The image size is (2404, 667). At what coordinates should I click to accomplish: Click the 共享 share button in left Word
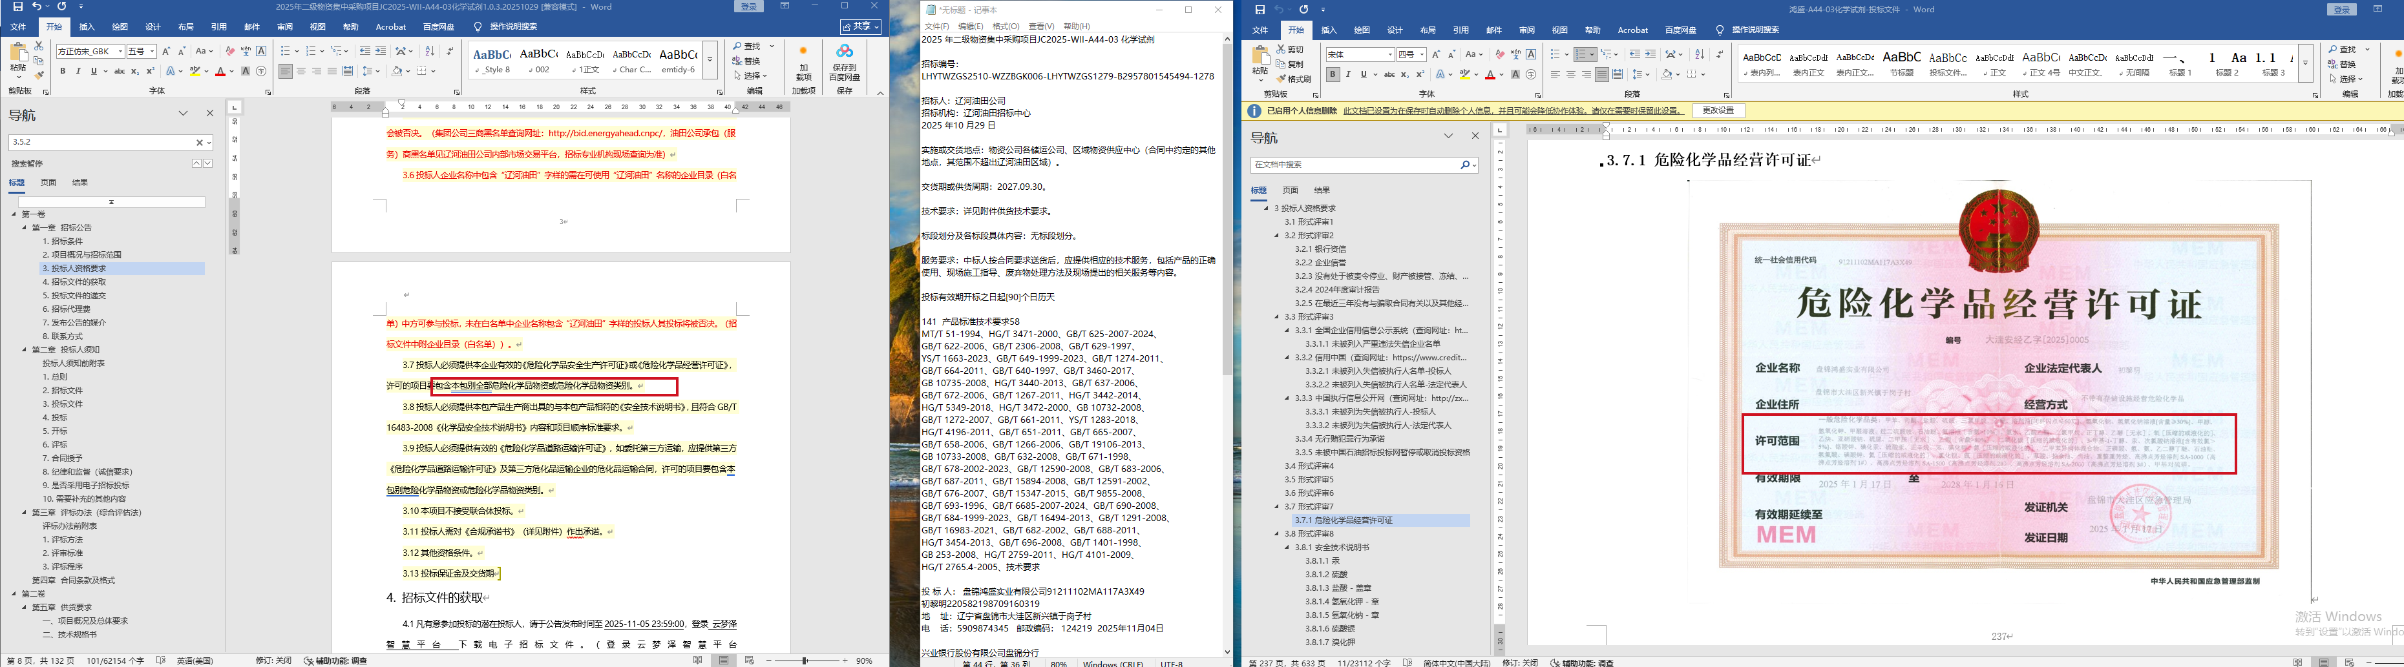859,26
